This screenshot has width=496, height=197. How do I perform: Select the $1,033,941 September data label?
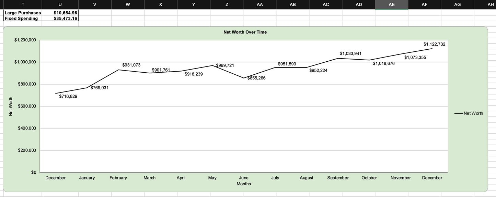tap(350, 53)
